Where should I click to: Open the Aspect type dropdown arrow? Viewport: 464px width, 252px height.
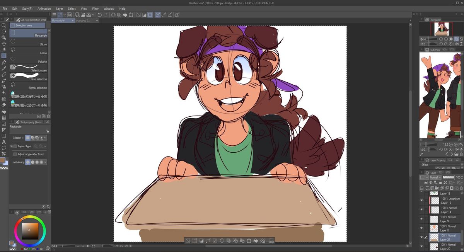pos(45,146)
